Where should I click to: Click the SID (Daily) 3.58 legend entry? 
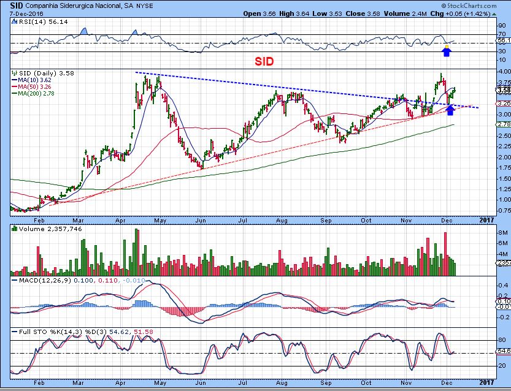(47, 74)
